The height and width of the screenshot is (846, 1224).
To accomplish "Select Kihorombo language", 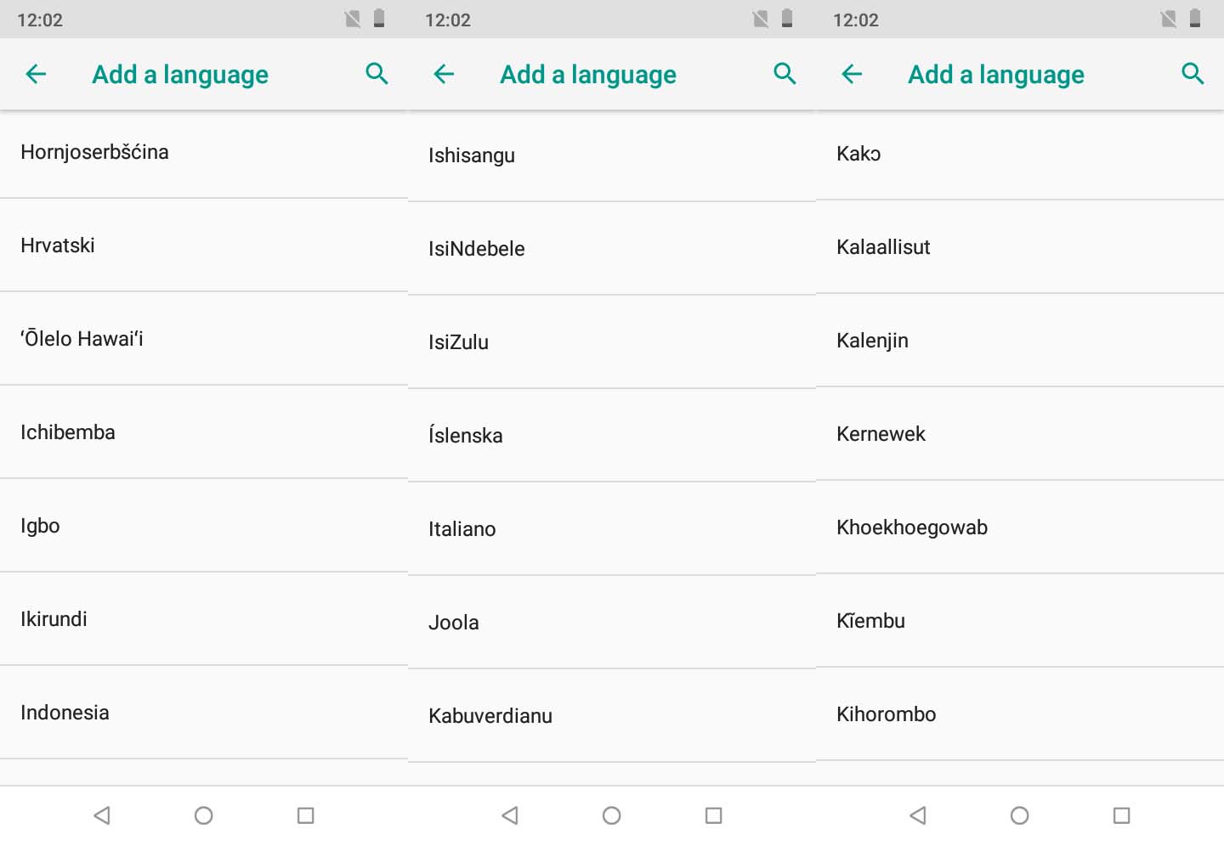I will click(1020, 714).
